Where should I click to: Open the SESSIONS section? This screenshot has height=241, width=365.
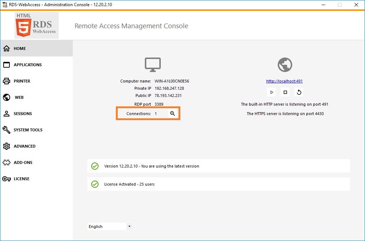37,114
